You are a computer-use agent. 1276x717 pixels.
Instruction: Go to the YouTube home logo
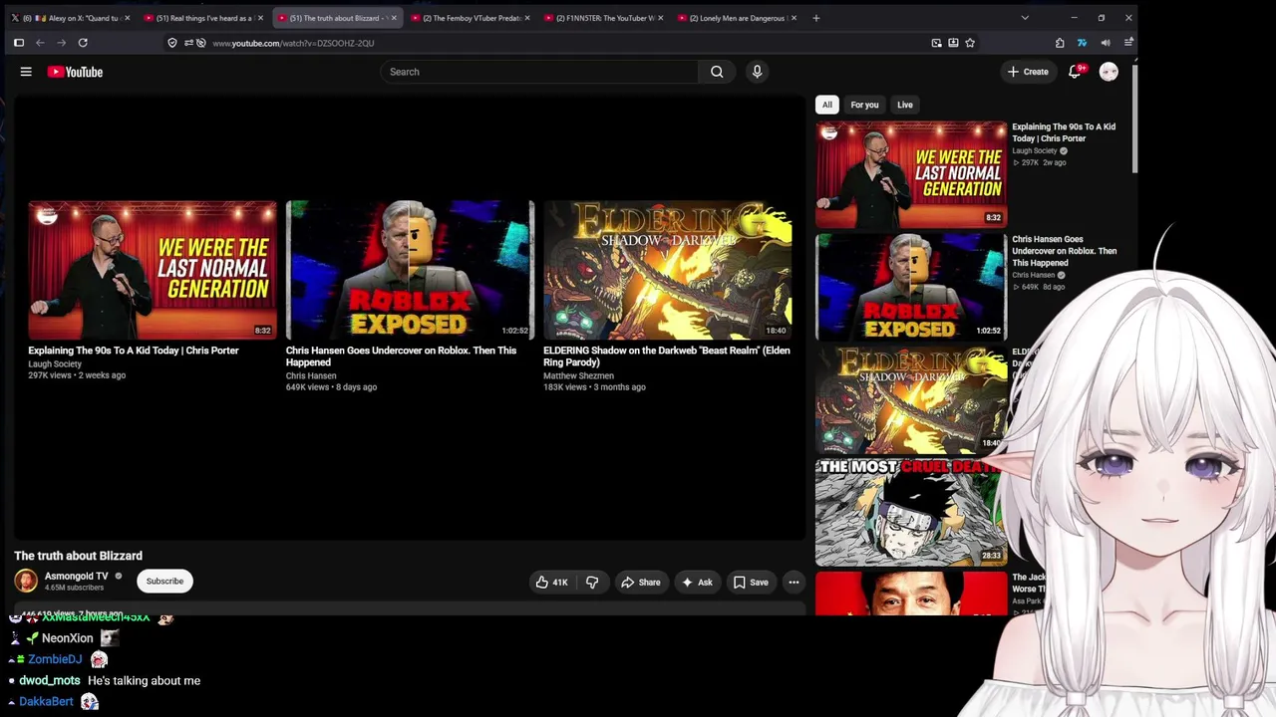75,72
